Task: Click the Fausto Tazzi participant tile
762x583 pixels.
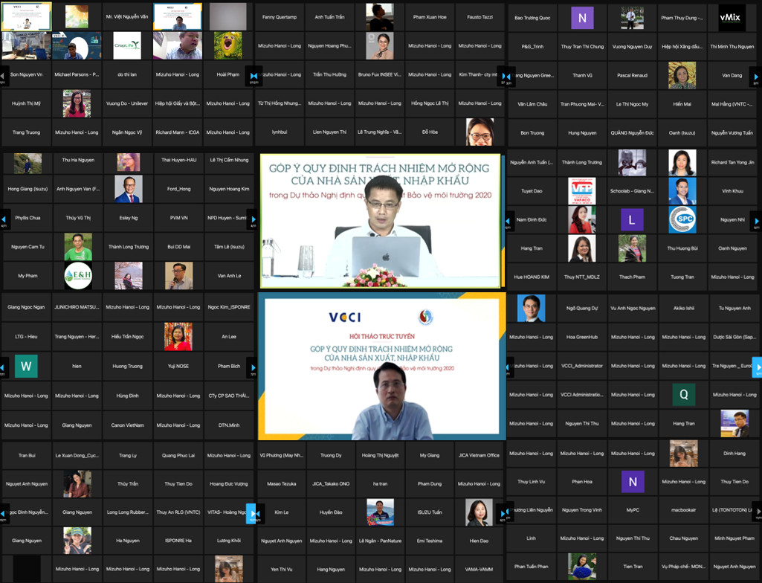Action: 479,17
